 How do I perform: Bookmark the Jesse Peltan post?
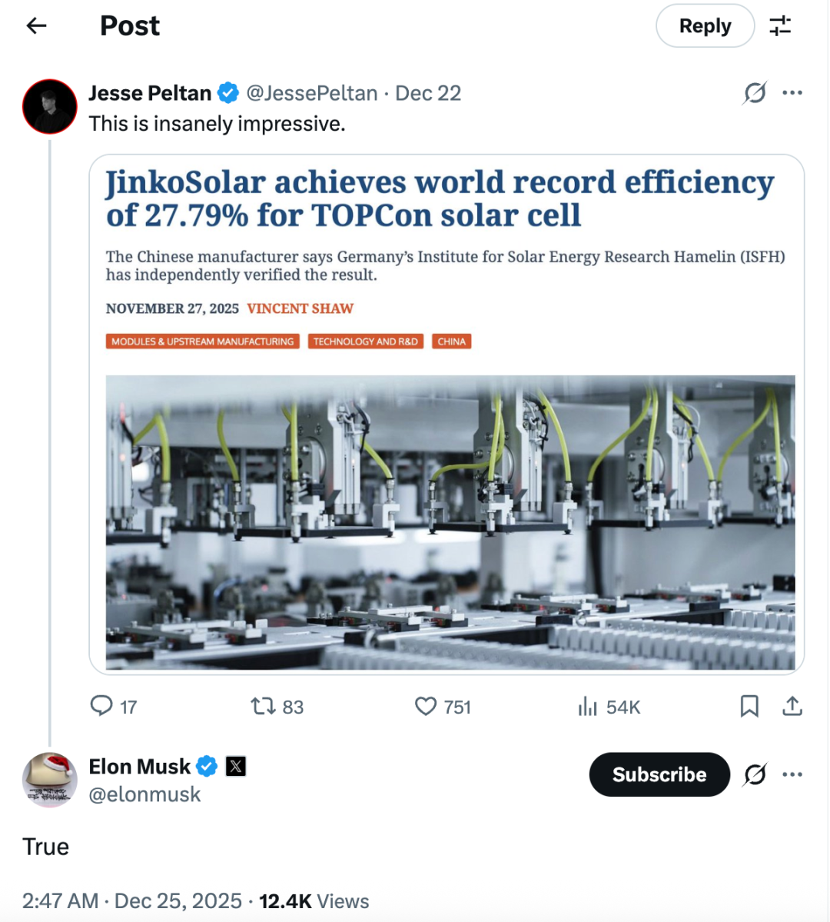tap(749, 706)
